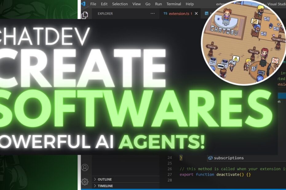Click the TS file icon on extension.ts tab
286x190 pixels.
(x=165, y=13)
